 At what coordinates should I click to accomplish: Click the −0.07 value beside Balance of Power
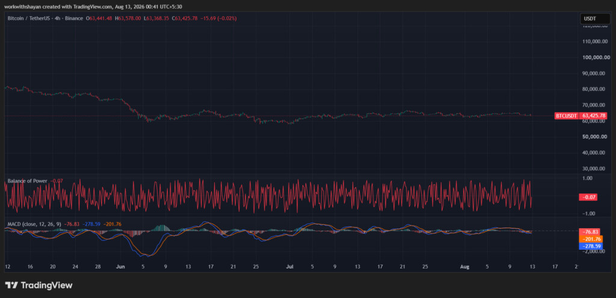[x=55, y=181]
